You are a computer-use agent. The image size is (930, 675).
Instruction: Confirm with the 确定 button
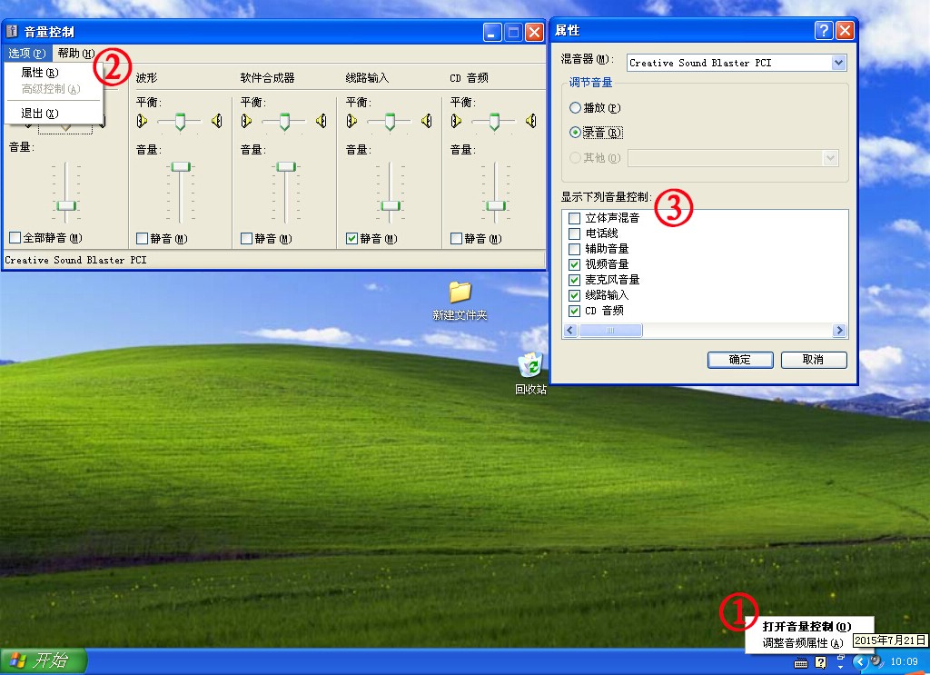click(x=740, y=360)
